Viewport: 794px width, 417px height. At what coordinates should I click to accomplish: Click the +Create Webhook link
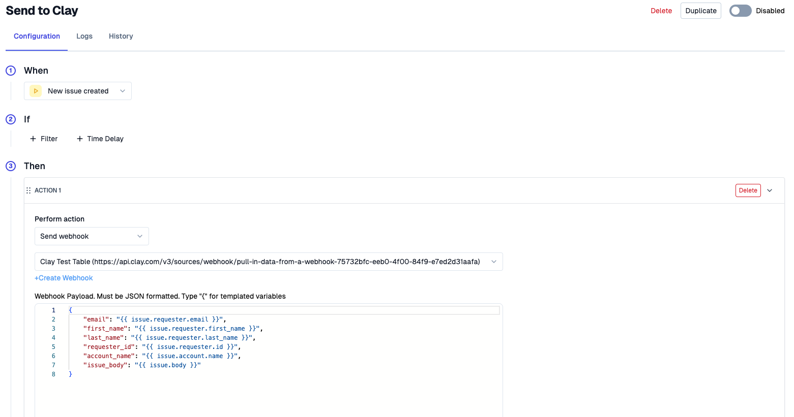coord(64,278)
